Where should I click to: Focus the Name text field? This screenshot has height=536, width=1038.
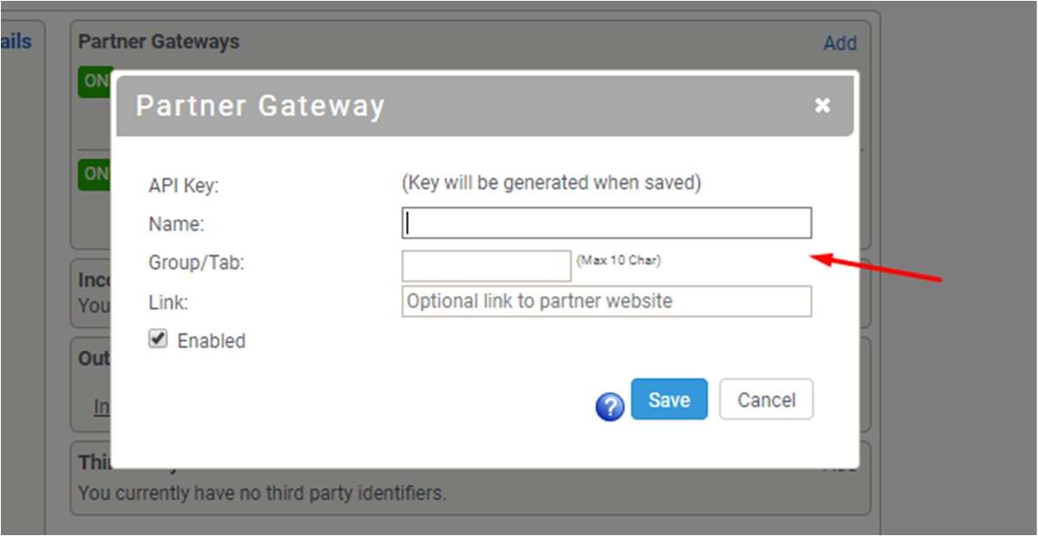point(606,224)
